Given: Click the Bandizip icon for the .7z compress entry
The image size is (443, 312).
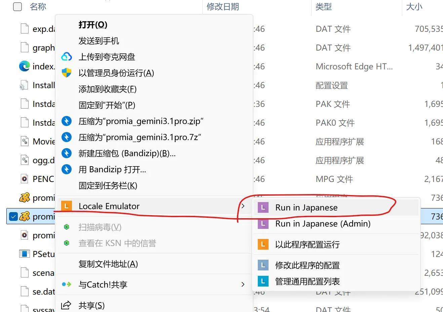Looking at the screenshot, I should pos(67,137).
